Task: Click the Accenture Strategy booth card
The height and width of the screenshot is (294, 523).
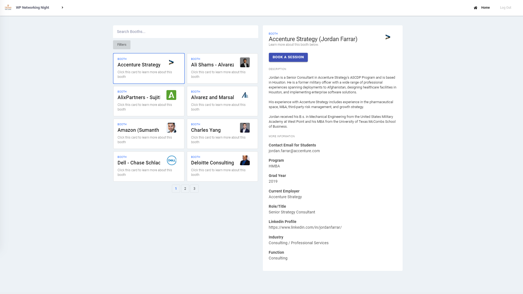Action: (x=149, y=68)
